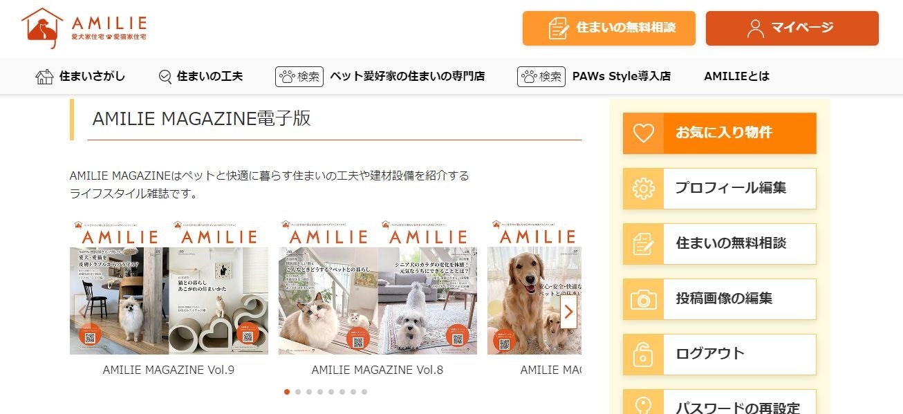903x414 pixels.
Task: Go back with carousel left arrow
Action: click(82, 312)
